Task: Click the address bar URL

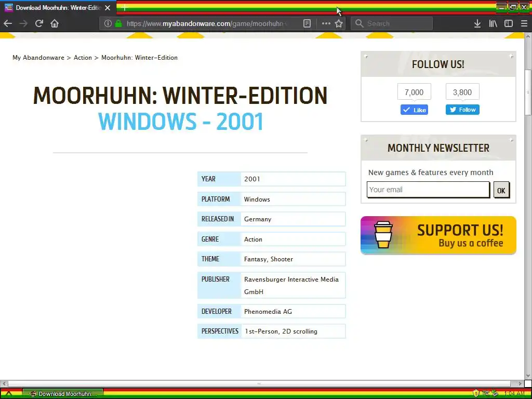Action: tap(207, 23)
